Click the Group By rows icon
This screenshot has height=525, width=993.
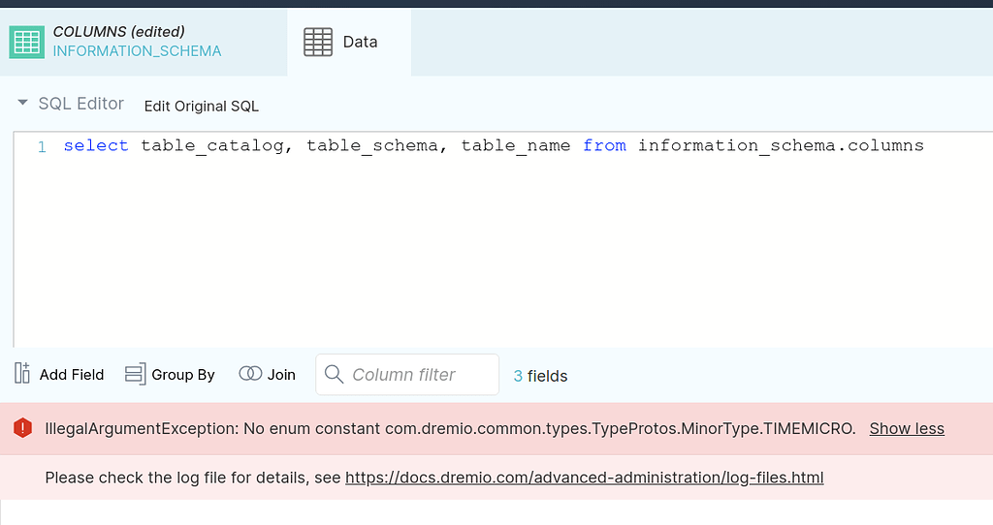coord(135,374)
